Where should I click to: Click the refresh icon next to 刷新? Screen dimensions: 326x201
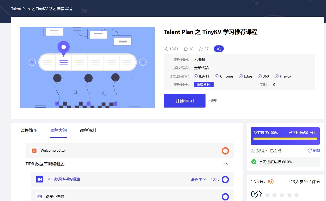[310, 151]
